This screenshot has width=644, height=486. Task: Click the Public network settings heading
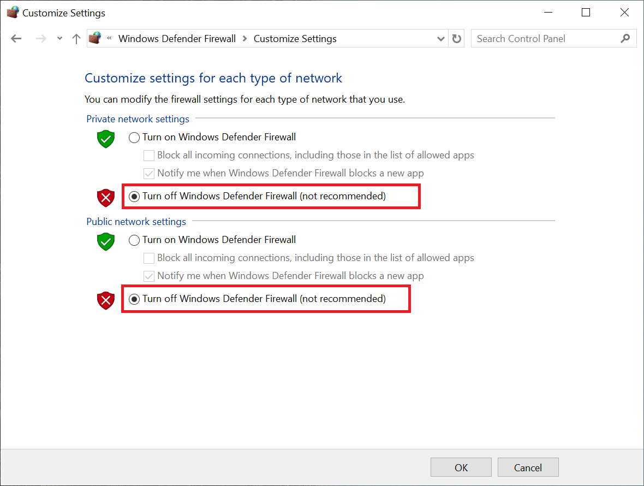tap(136, 222)
